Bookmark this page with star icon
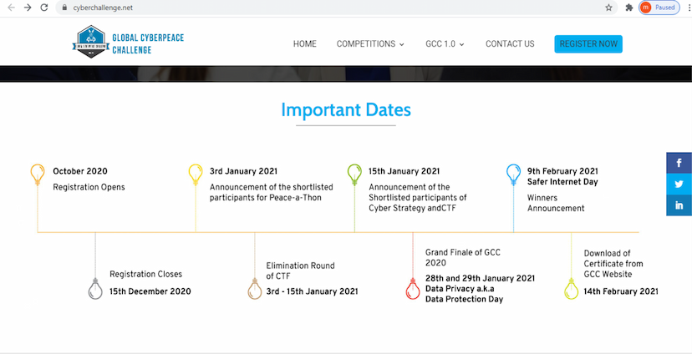692x354 pixels. click(608, 8)
